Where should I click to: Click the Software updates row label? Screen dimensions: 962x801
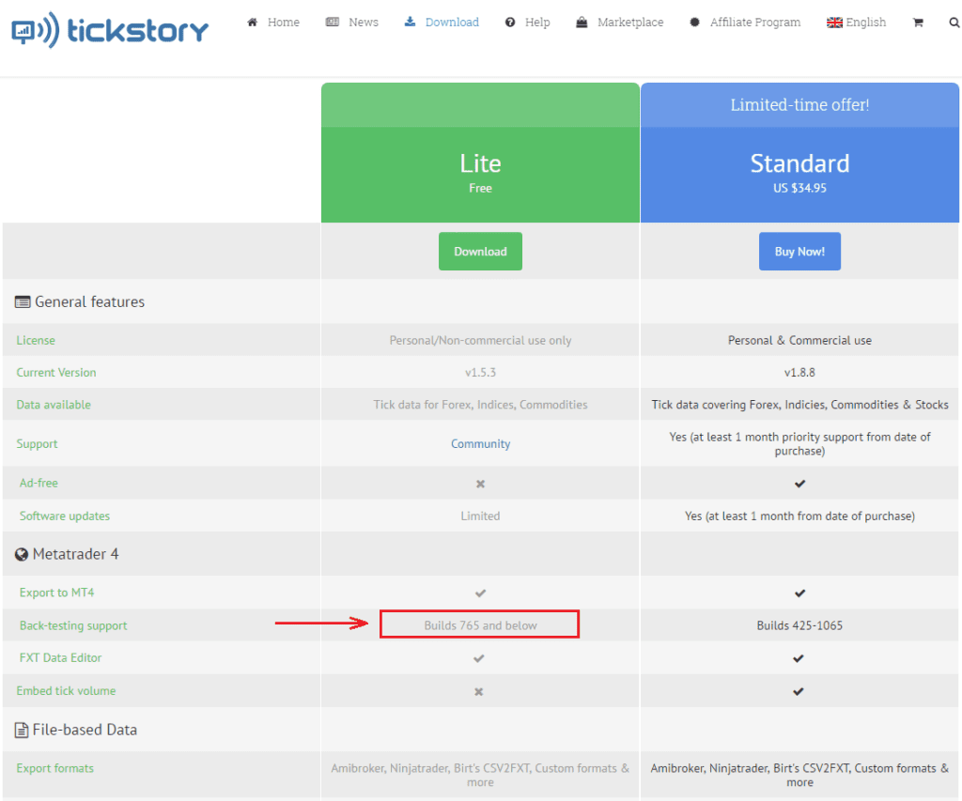65,516
